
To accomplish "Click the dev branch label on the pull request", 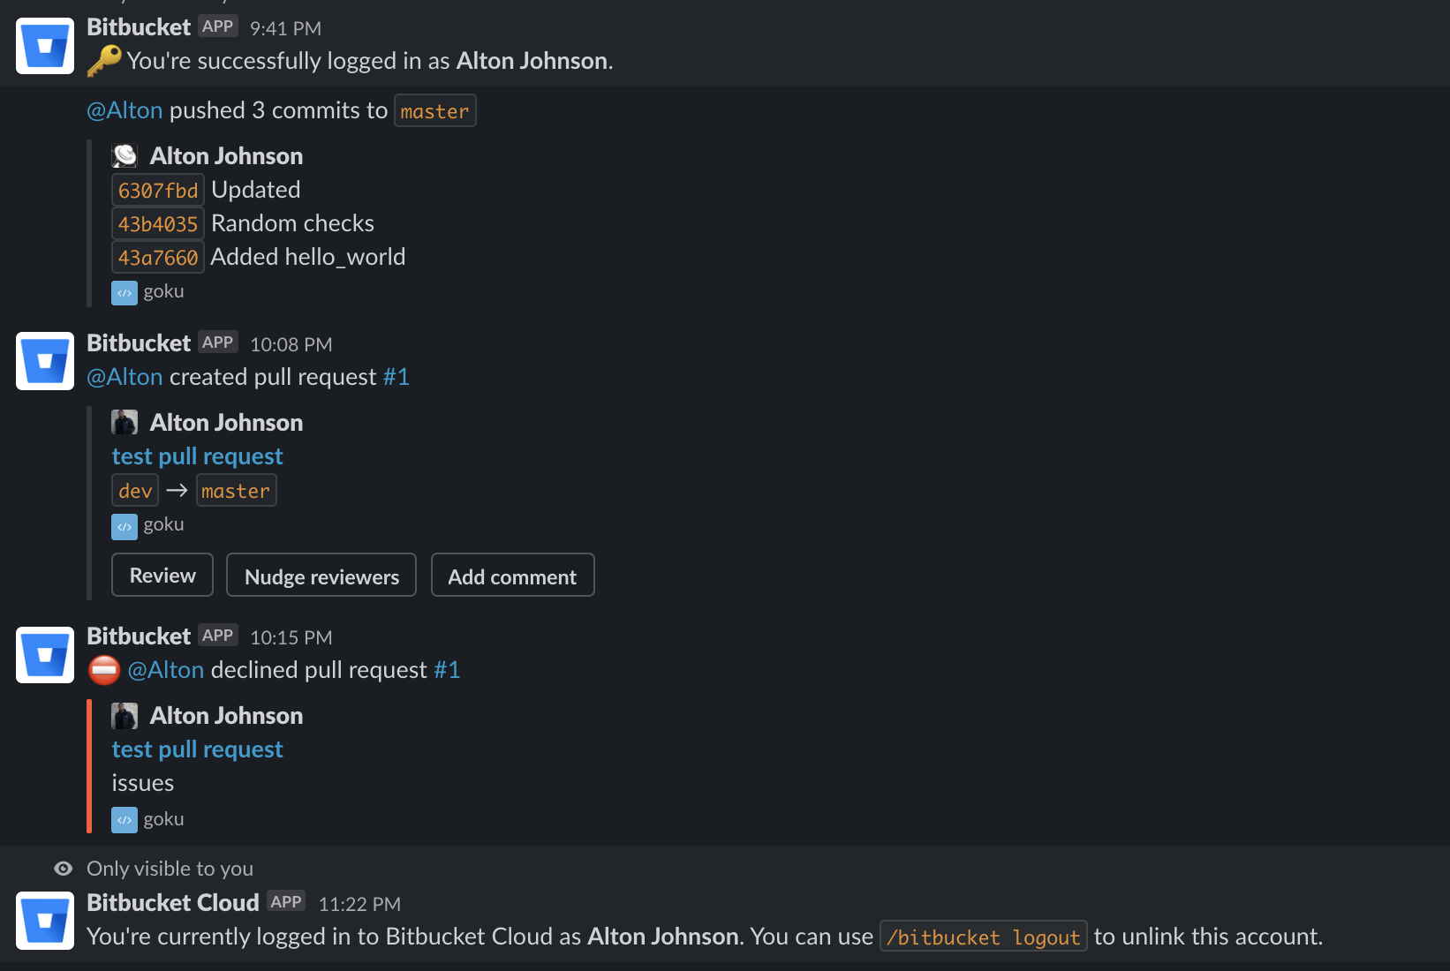I will point(134,490).
